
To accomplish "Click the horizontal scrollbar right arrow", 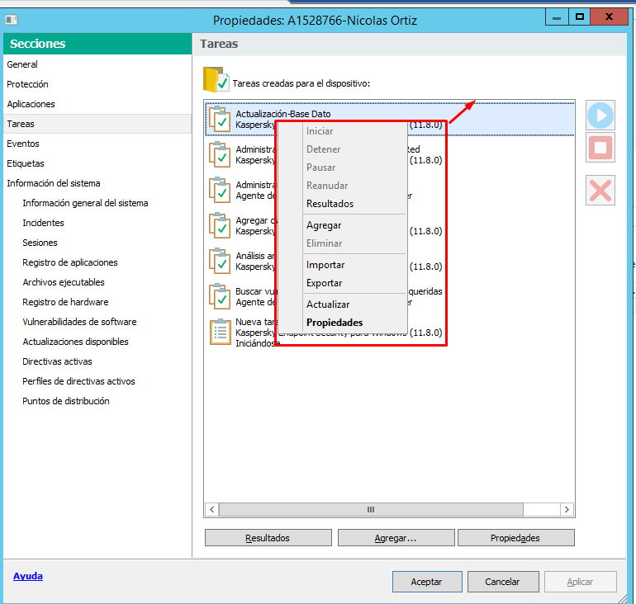I will click(x=567, y=510).
